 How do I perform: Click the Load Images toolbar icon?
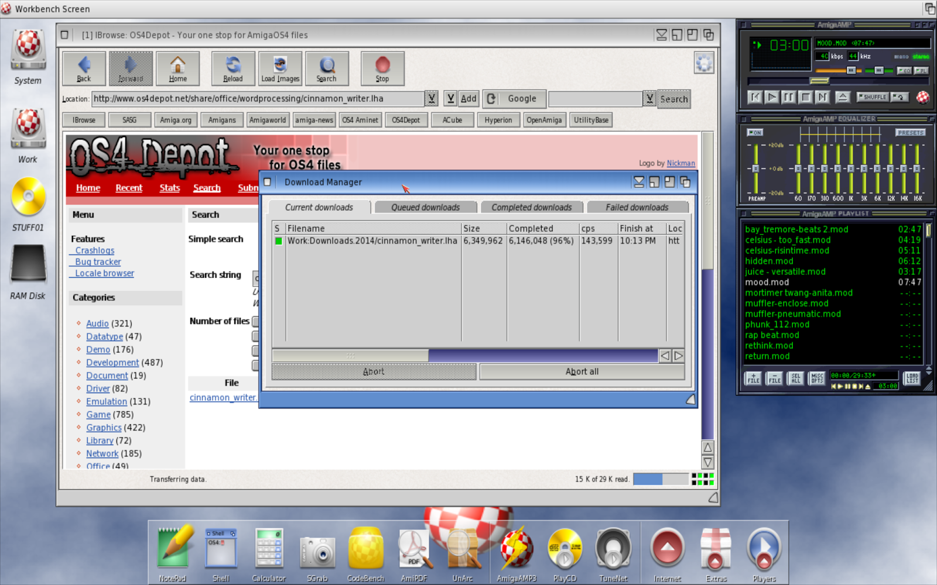point(280,68)
